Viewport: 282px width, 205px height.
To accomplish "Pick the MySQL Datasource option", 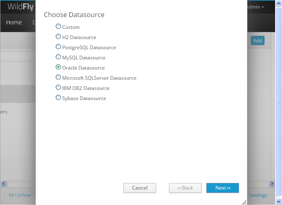I will click(x=58, y=57).
